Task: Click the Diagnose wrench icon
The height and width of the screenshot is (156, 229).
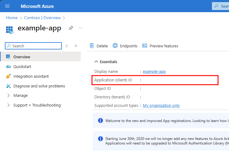Action: [9, 86]
